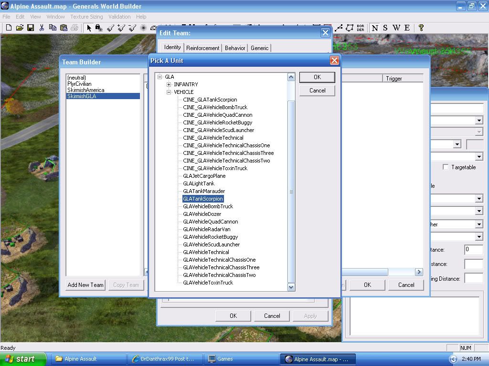This screenshot has width=489, height=366.
Task: Click the unit tree scroll down arrow
Action: click(x=291, y=287)
